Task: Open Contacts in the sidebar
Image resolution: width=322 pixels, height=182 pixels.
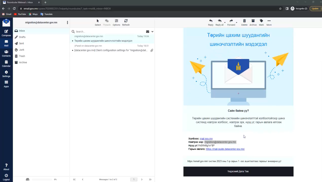Action: pyautogui.click(x=6, y=53)
